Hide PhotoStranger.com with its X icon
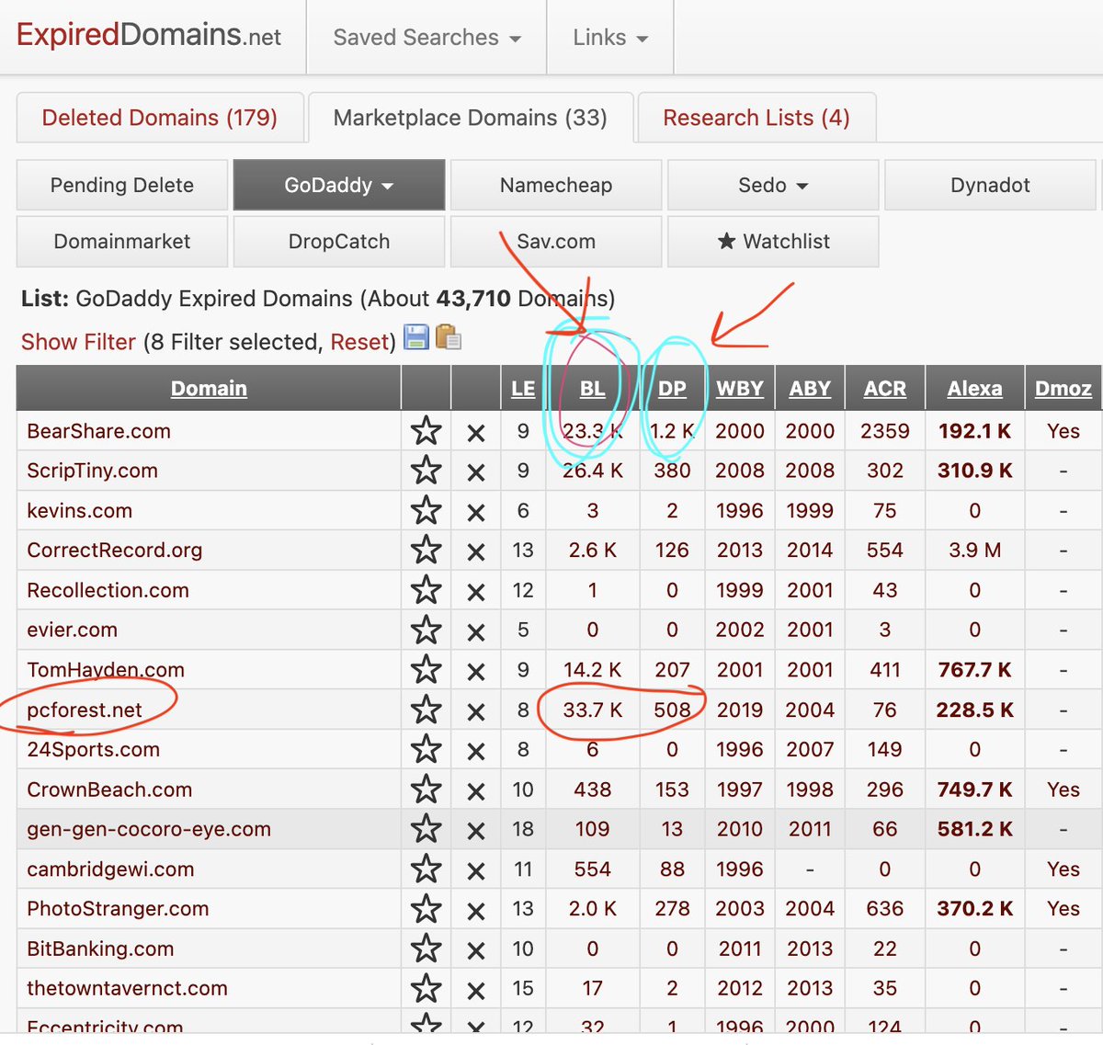This screenshot has width=1103, height=1045. [x=476, y=911]
